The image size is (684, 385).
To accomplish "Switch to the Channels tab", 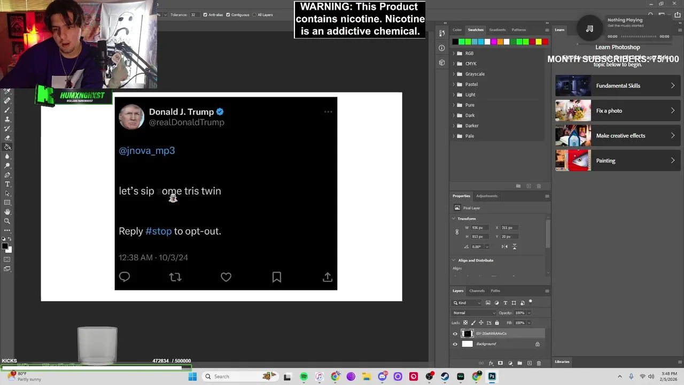I will (477, 291).
